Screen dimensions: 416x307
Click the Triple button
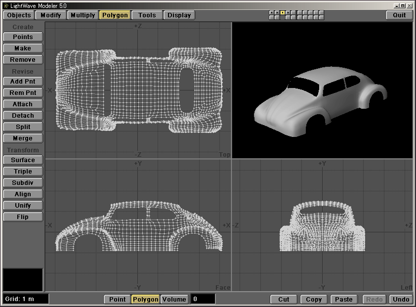pyautogui.click(x=23, y=172)
